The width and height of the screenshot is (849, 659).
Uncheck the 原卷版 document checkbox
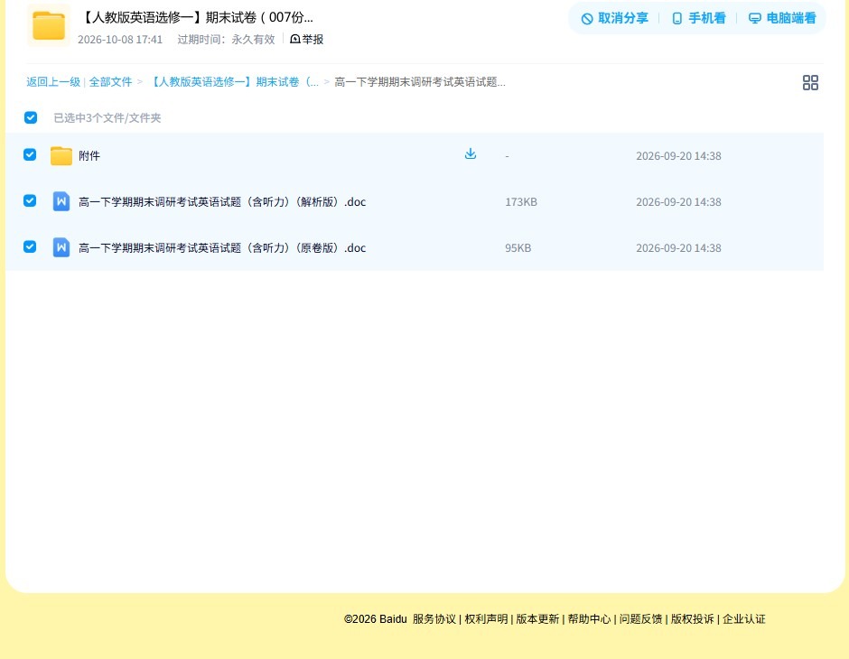[30, 246]
